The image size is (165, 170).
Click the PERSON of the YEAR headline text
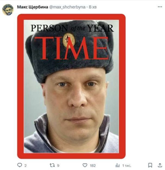(x=72, y=28)
